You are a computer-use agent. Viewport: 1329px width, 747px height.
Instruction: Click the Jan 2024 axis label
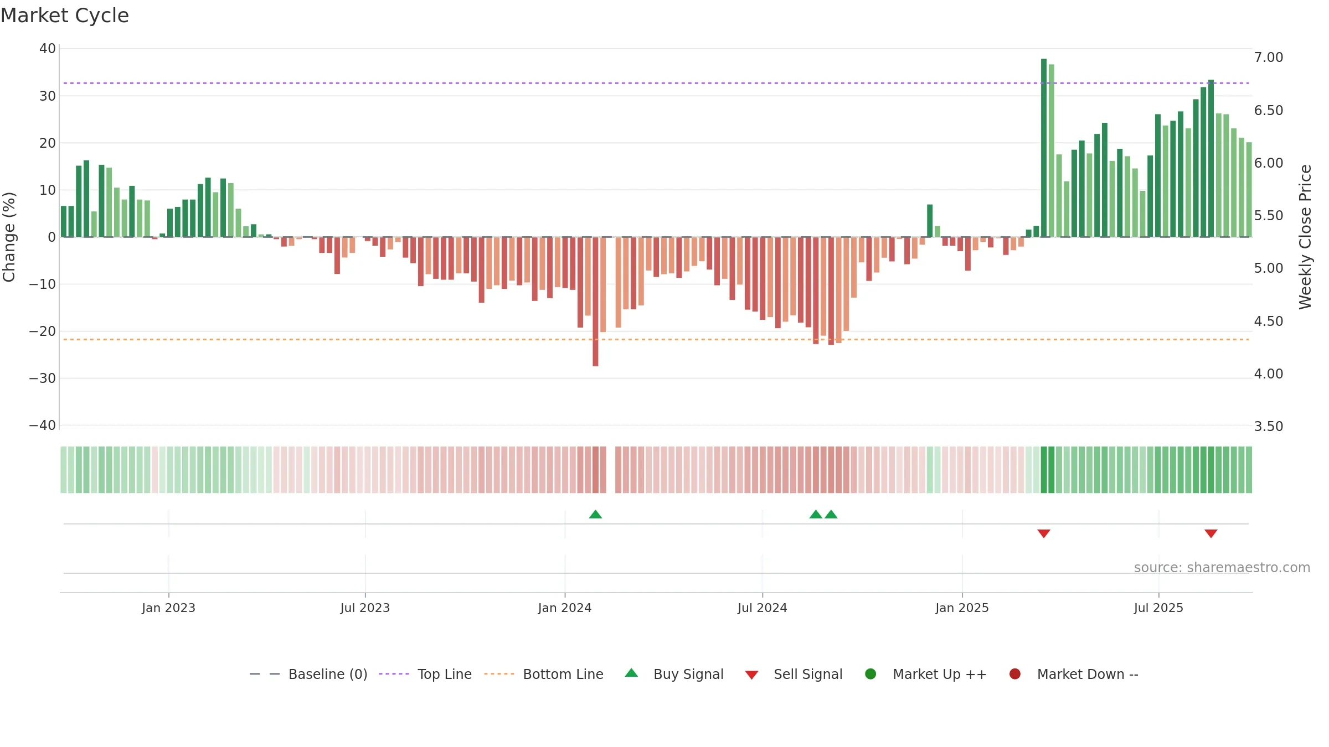[x=565, y=608]
